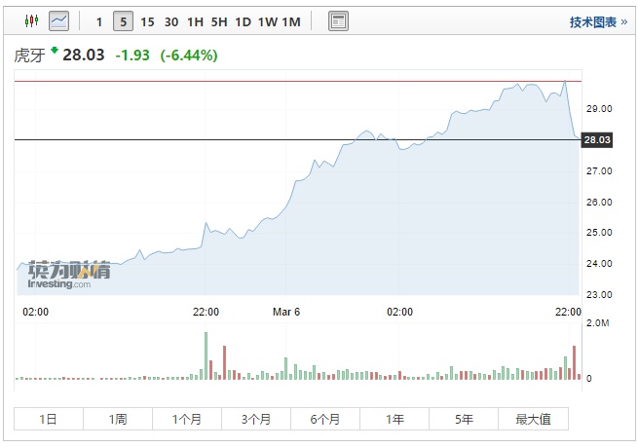Show the 1日 time range
This screenshot has width=639, height=448.
(x=49, y=419)
